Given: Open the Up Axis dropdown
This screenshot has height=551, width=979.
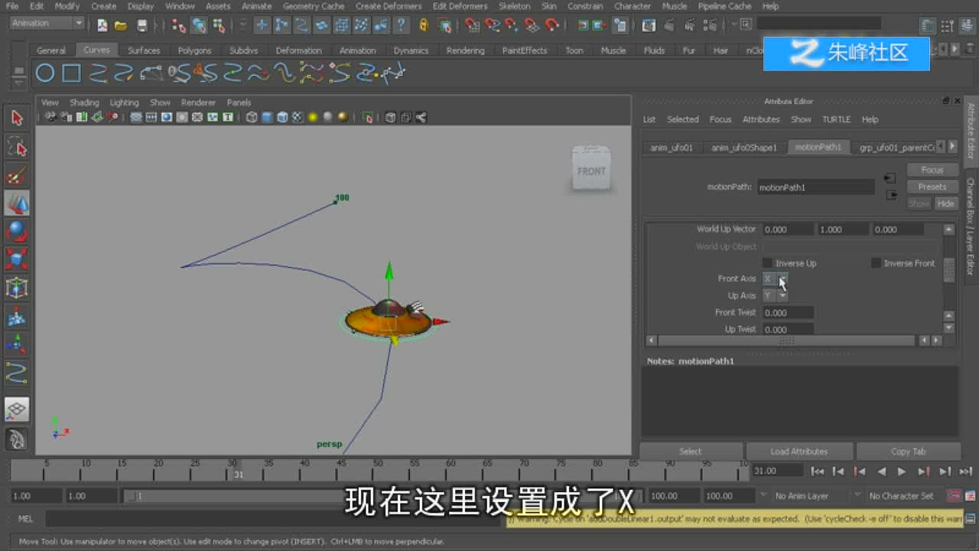Looking at the screenshot, I should click(x=775, y=295).
